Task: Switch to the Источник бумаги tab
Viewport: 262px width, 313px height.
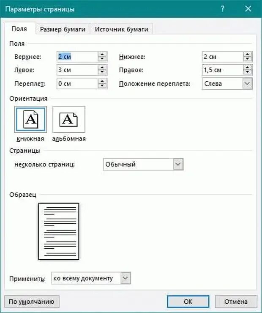Action: point(121,29)
